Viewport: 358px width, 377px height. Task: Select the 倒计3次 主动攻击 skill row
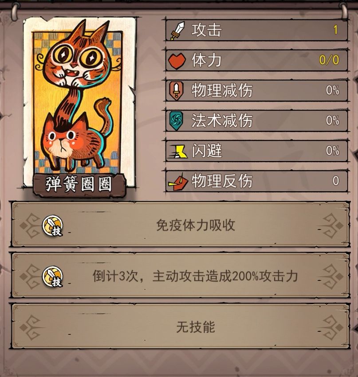tap(180, 276)
